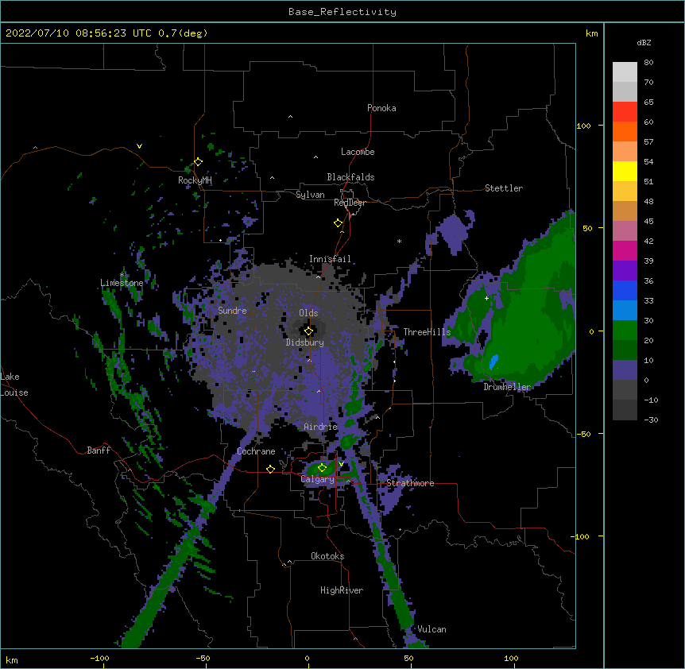This screenshot has width=685, height=669.
Task: Select the radar site diamond between Olds and Didsbury
Action: click(x=308, y=331)
